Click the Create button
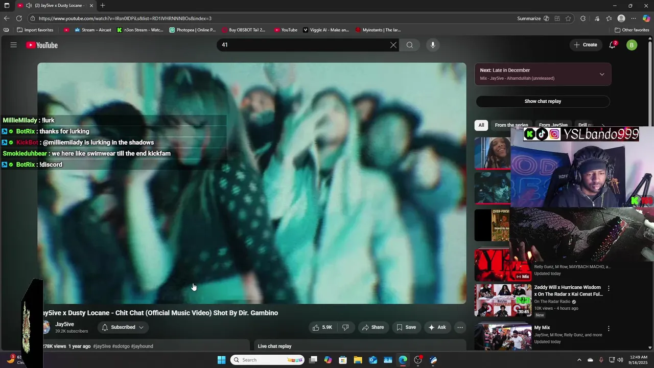 pos(586,45)
